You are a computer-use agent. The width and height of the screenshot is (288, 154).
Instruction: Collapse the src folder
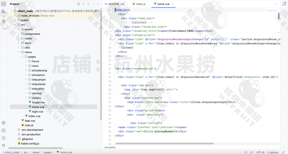15,25
